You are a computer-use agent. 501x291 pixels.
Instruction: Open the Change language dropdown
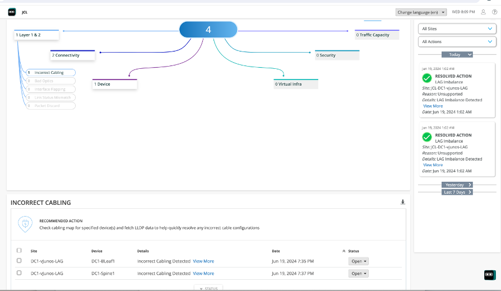pos(421,12)
